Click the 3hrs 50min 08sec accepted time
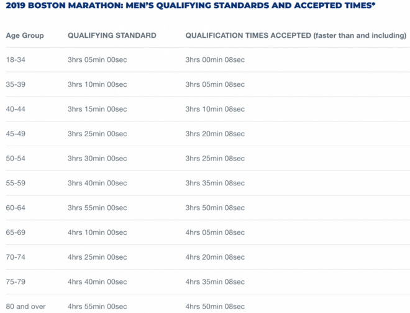 click(215, 208)
